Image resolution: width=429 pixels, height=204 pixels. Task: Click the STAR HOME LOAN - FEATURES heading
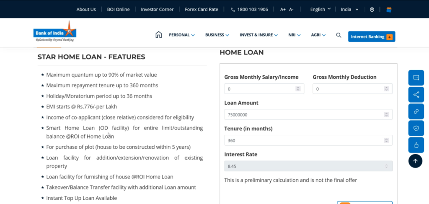click(91, 57)
